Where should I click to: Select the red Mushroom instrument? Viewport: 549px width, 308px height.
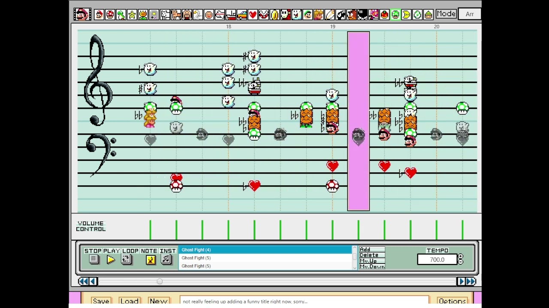(x=110, y=15)
